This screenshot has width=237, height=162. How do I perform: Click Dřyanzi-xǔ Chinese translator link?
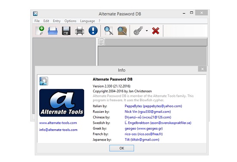[148, 117]
